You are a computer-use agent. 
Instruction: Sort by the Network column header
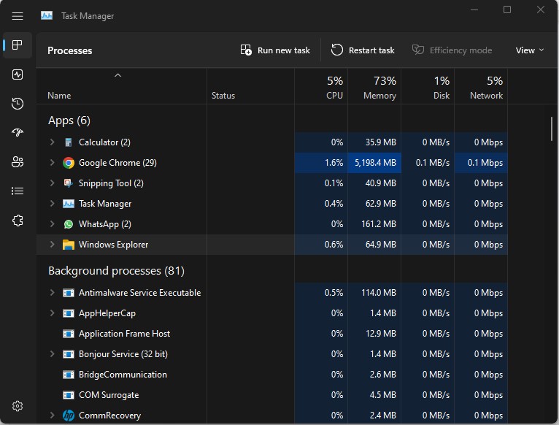[481, 86]
